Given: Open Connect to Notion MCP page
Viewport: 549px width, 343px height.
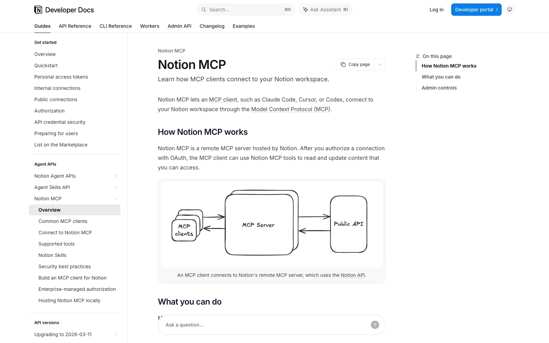Looking at the screenshot, I should [65, 233].
